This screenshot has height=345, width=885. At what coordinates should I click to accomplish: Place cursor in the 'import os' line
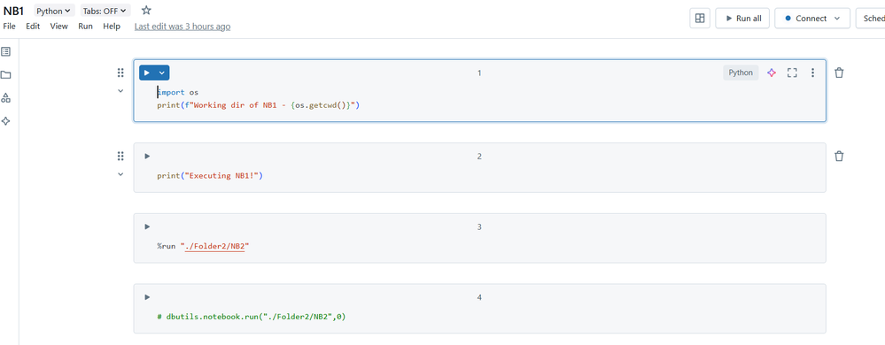coord(178,92)
